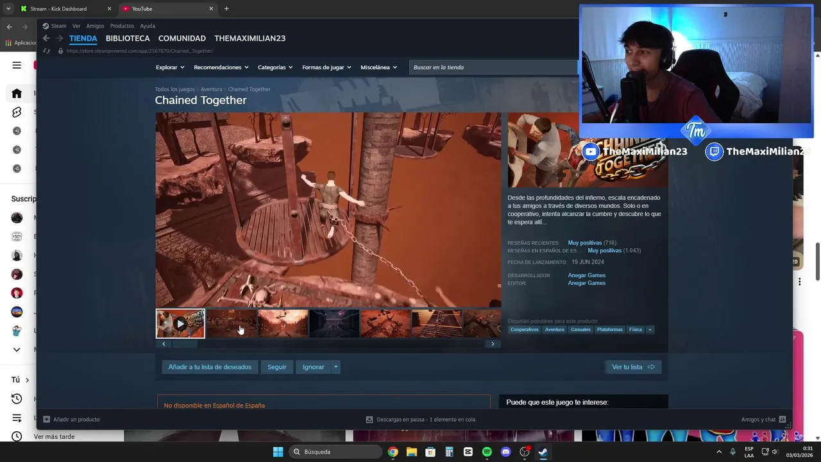Open the dropdown arrow next to Ignorar
The image size is (821, 462).
tap(335, 367)
